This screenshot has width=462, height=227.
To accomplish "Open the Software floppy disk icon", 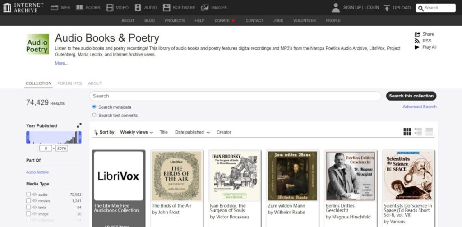I will coord(166,8).
